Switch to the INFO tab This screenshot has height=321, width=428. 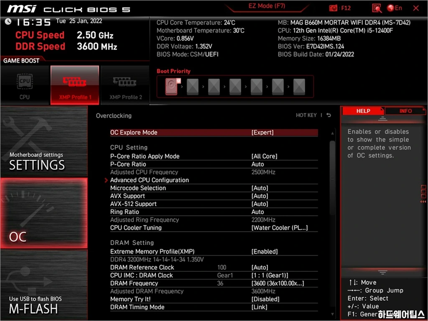(x=405, y=111)
